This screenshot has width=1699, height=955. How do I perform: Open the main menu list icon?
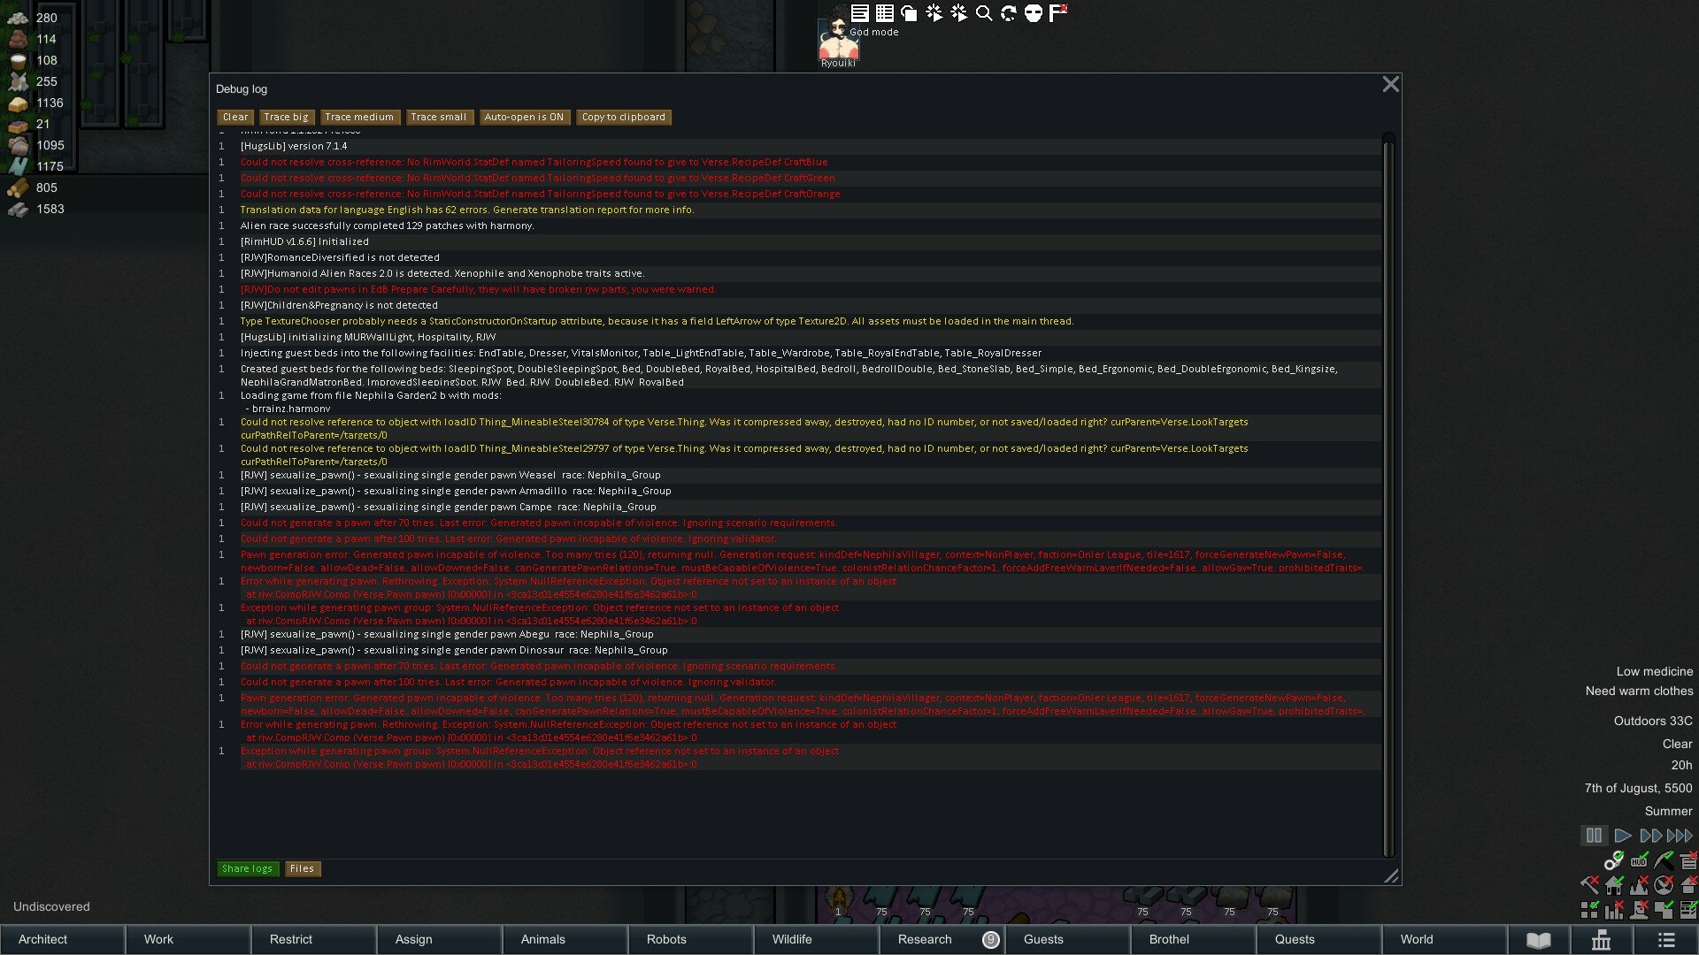pos(1666,940)
